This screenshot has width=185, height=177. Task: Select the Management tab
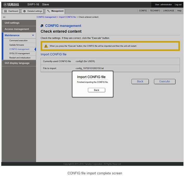click(x=55, y=11)
